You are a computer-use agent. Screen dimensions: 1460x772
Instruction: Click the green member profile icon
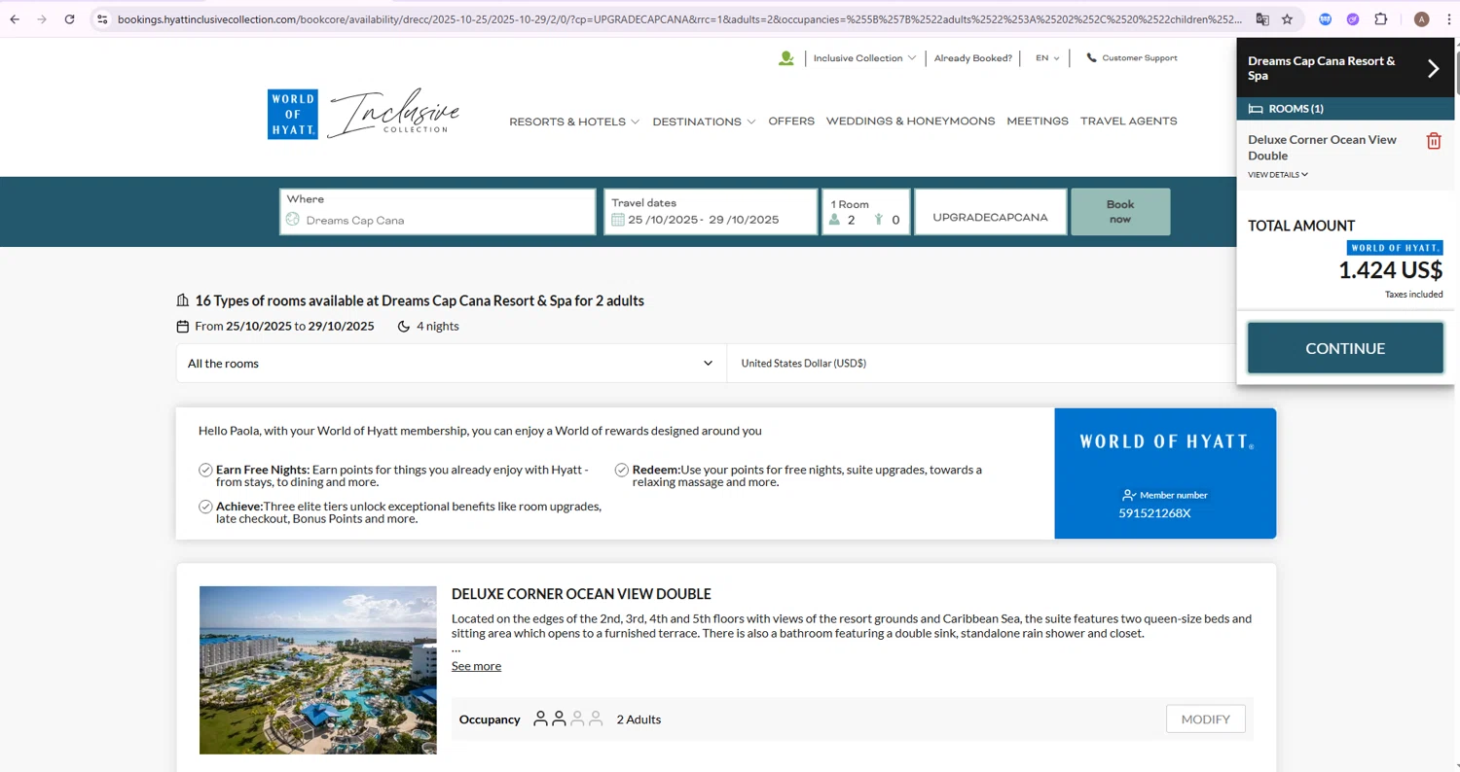click(786, 58)
